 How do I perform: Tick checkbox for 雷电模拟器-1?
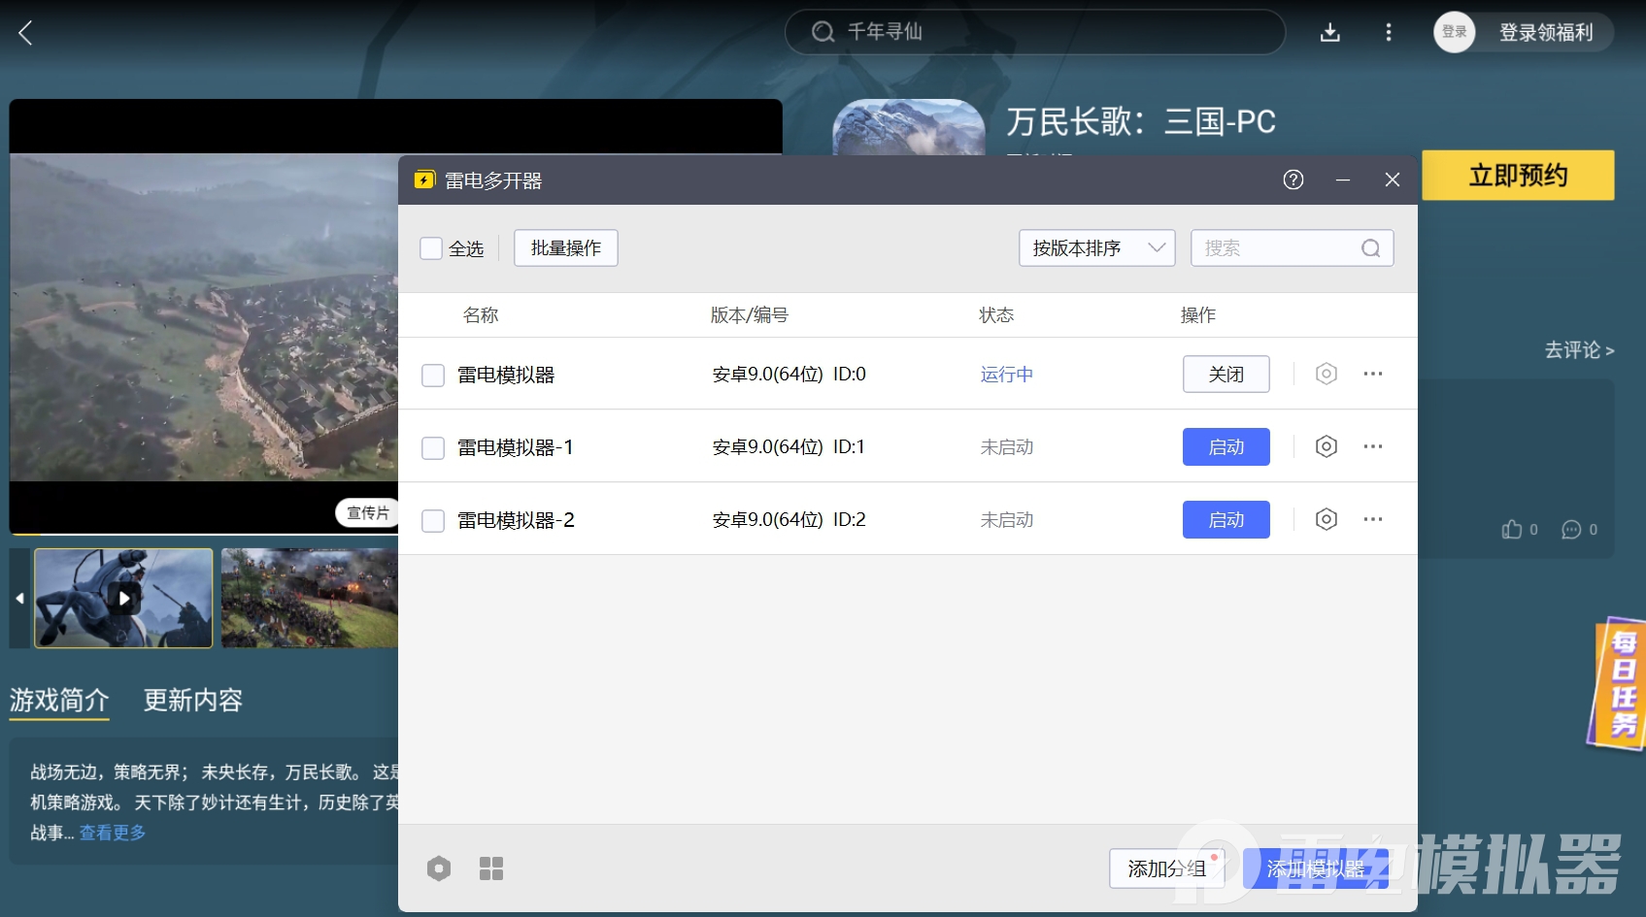[x=433, y=447]
